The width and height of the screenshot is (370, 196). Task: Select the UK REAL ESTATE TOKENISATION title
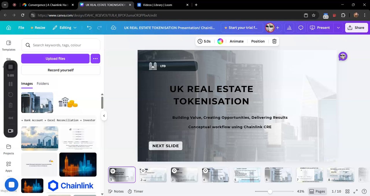coord(211,95)
